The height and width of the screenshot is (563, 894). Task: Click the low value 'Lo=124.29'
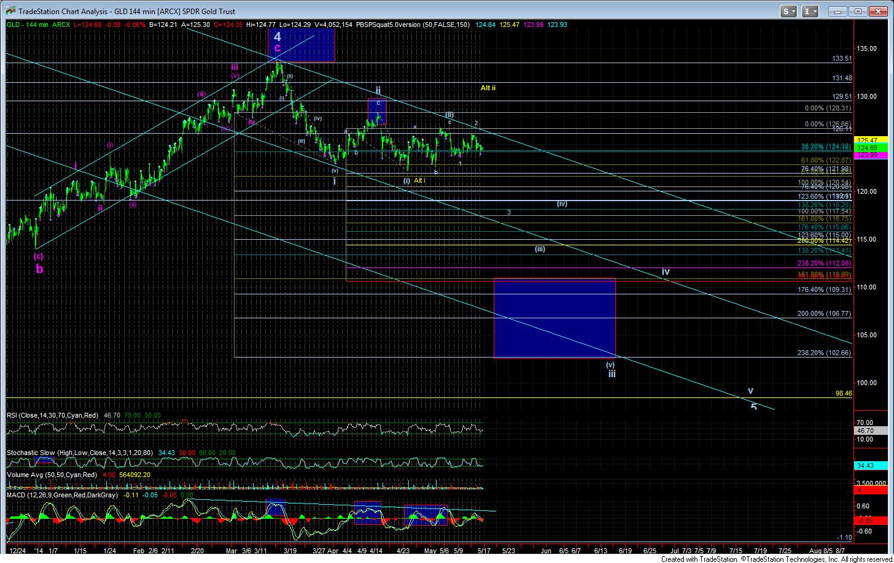point(296,25)
